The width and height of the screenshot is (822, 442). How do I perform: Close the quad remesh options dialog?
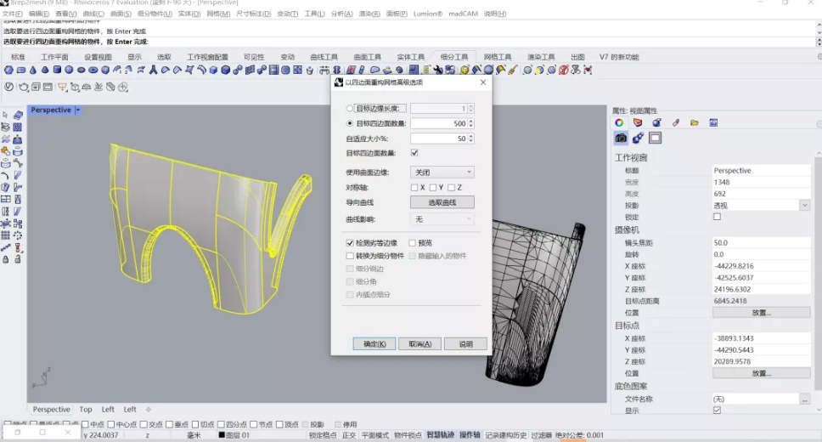(483, 82)
